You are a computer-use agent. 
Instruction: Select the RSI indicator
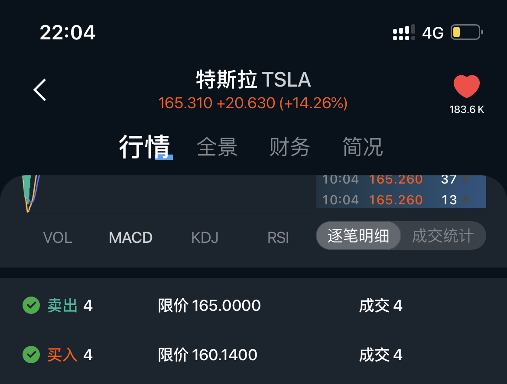click(x=278, y=237)
